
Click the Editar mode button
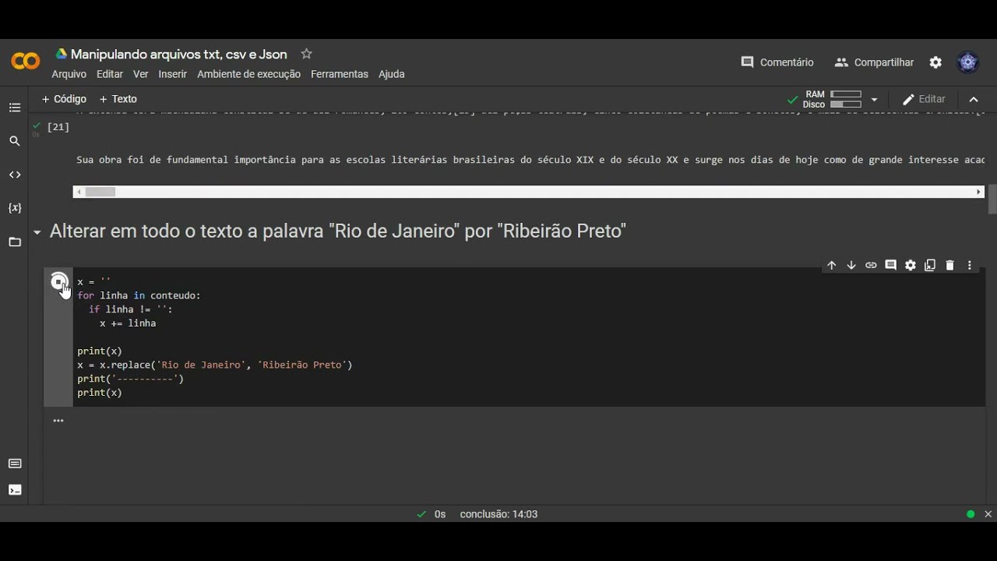click(x=924, y=100)
